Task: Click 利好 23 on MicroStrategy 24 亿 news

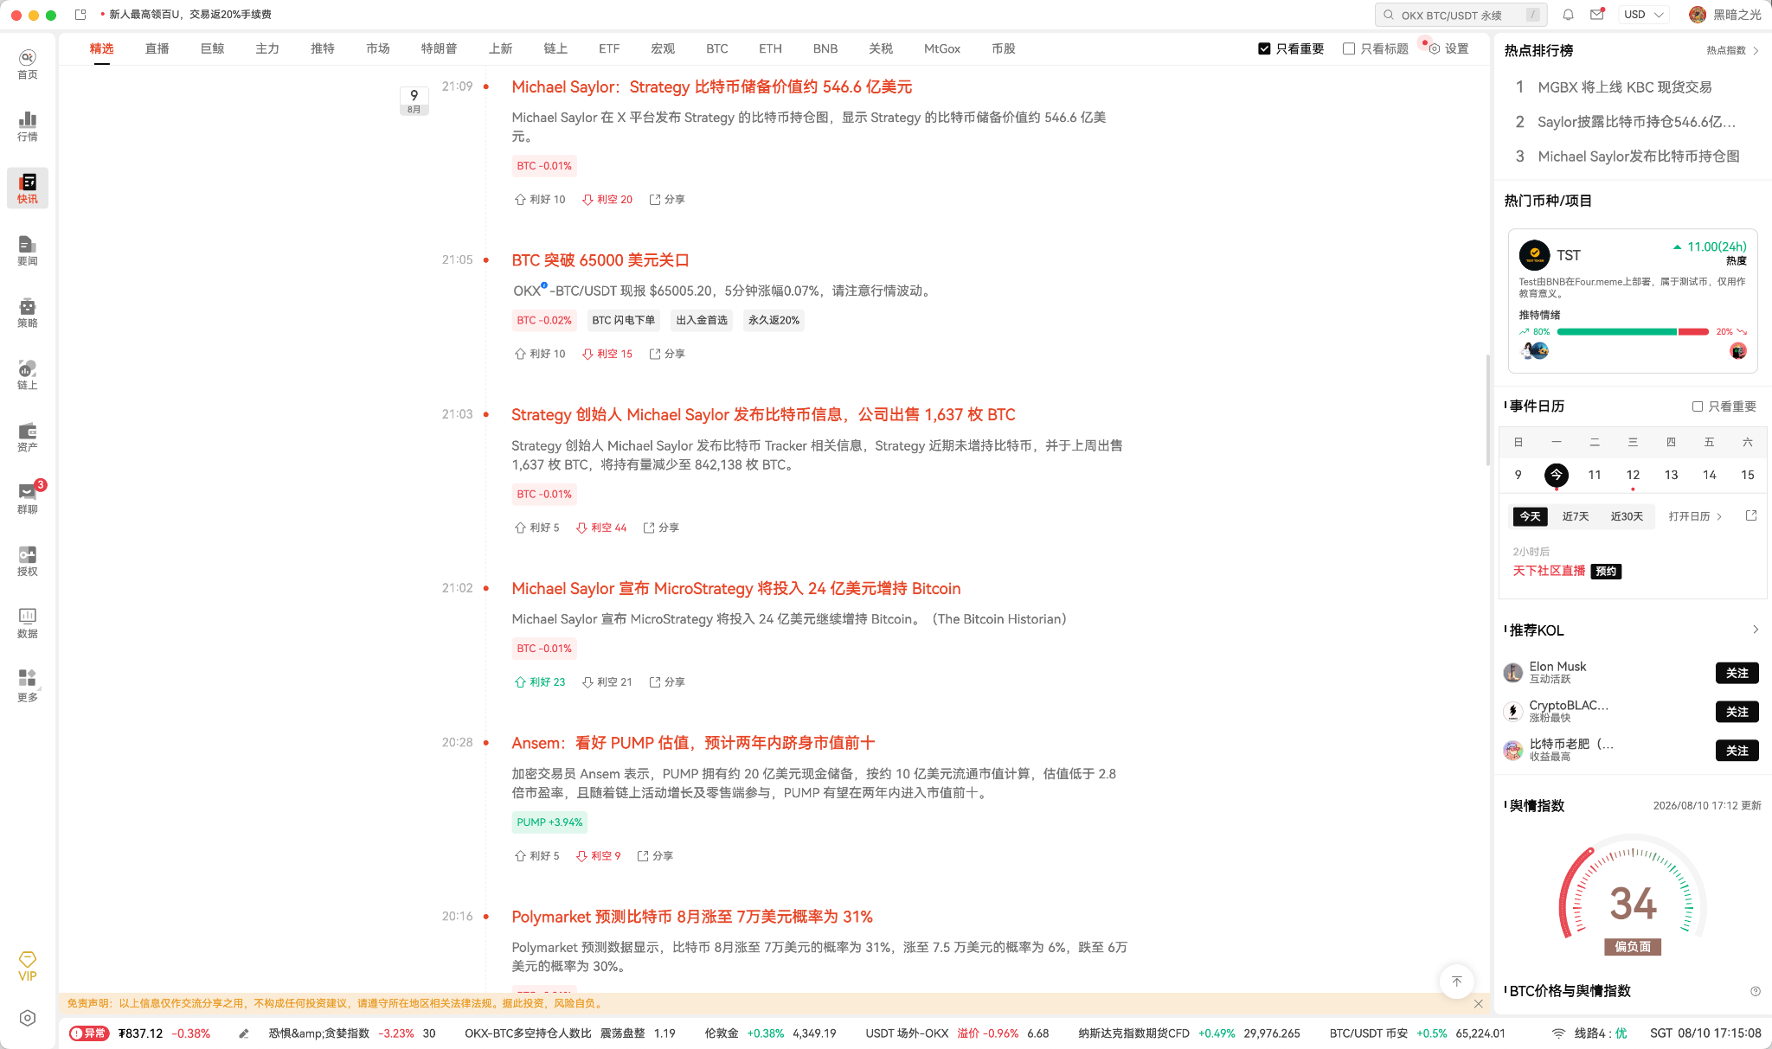Action: [x=540, y=682]
